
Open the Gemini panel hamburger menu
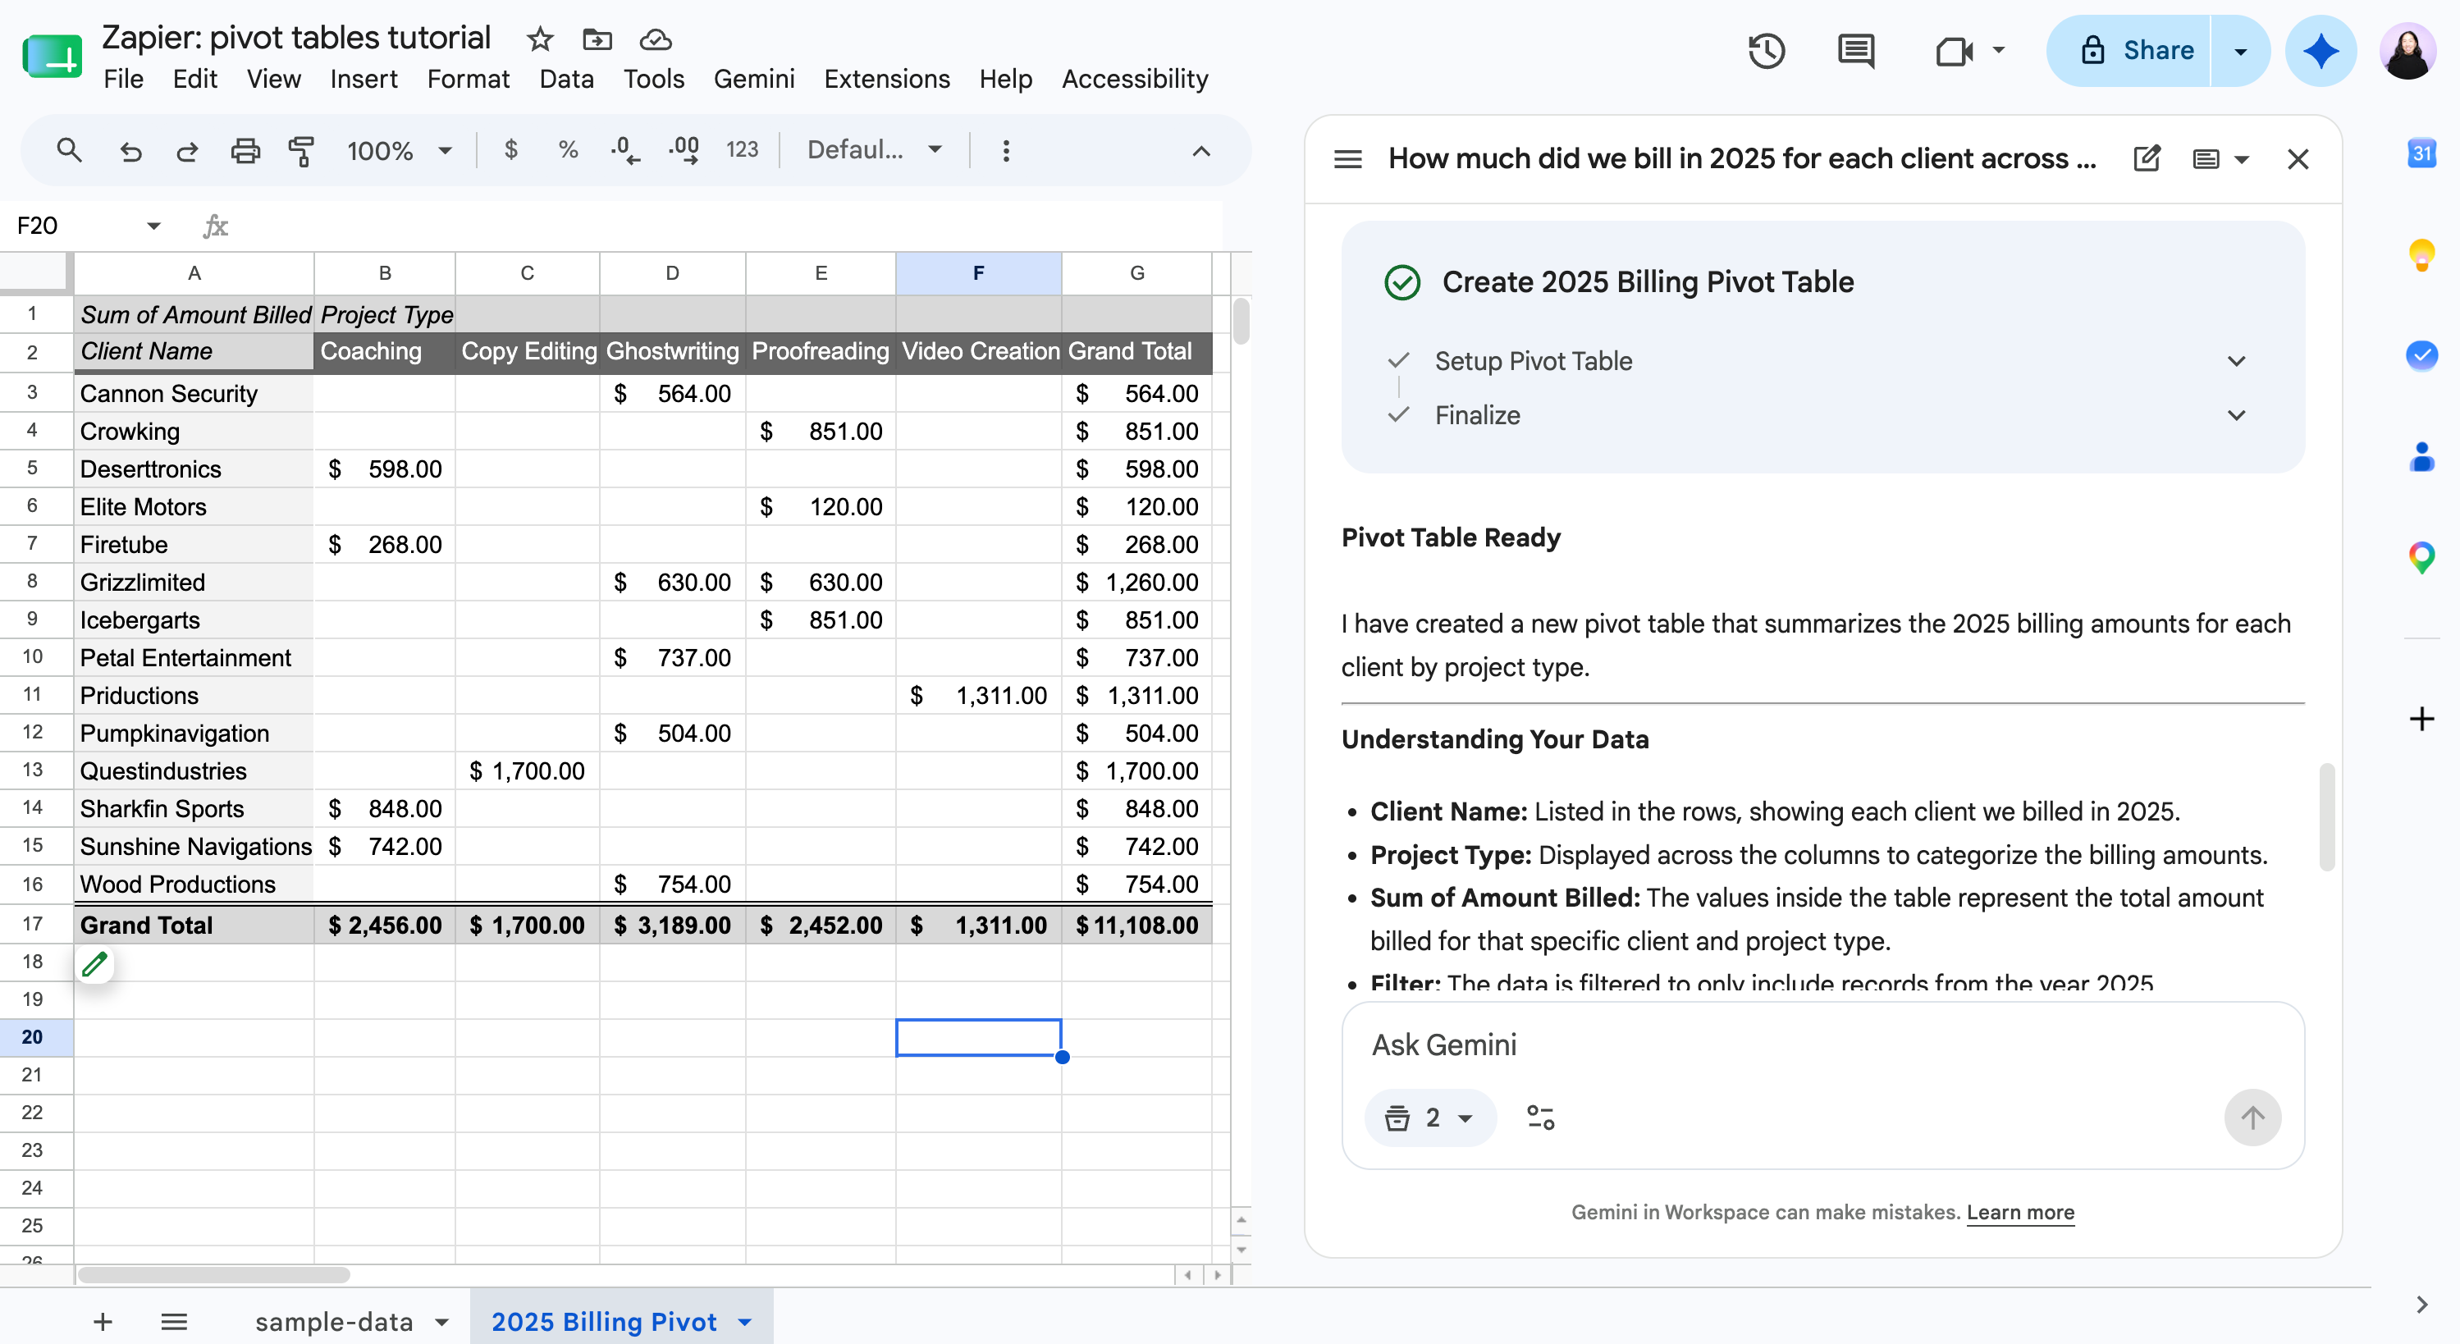tap(1347, 158)
